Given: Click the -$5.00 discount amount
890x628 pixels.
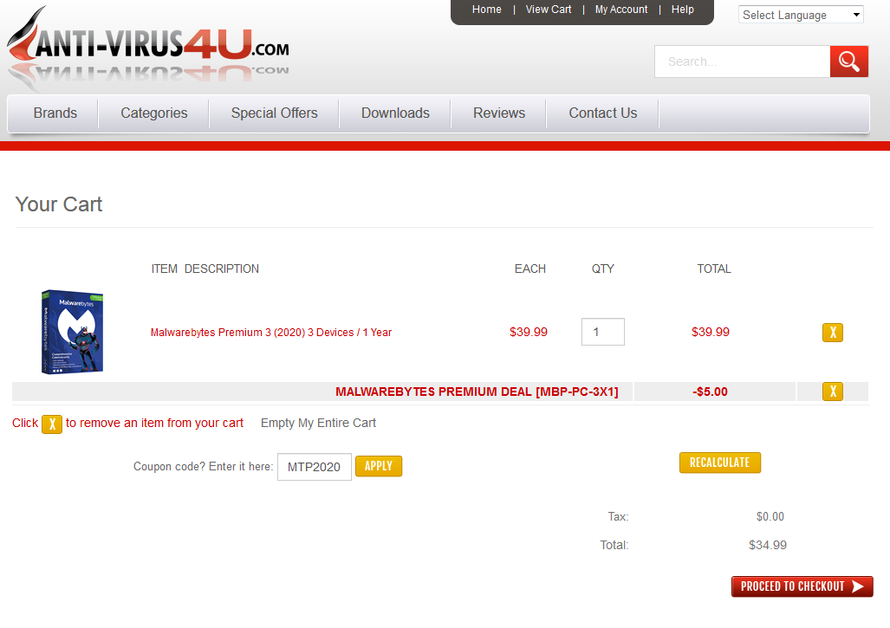Looking at the screenshot, I should (710, 392).
